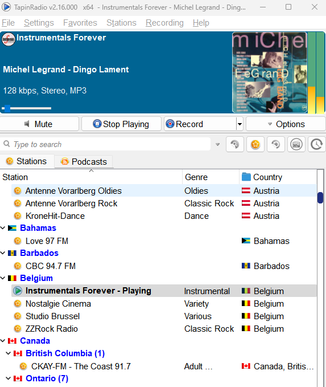The height and width of the screenshot is (387, 326).
Task: Click the Canada group label
Action: pos(35,341)
